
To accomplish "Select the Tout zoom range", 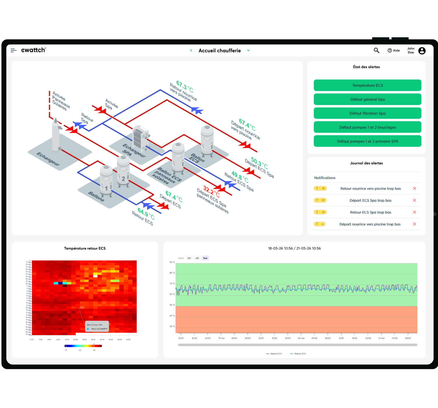I will pos(205,258).
